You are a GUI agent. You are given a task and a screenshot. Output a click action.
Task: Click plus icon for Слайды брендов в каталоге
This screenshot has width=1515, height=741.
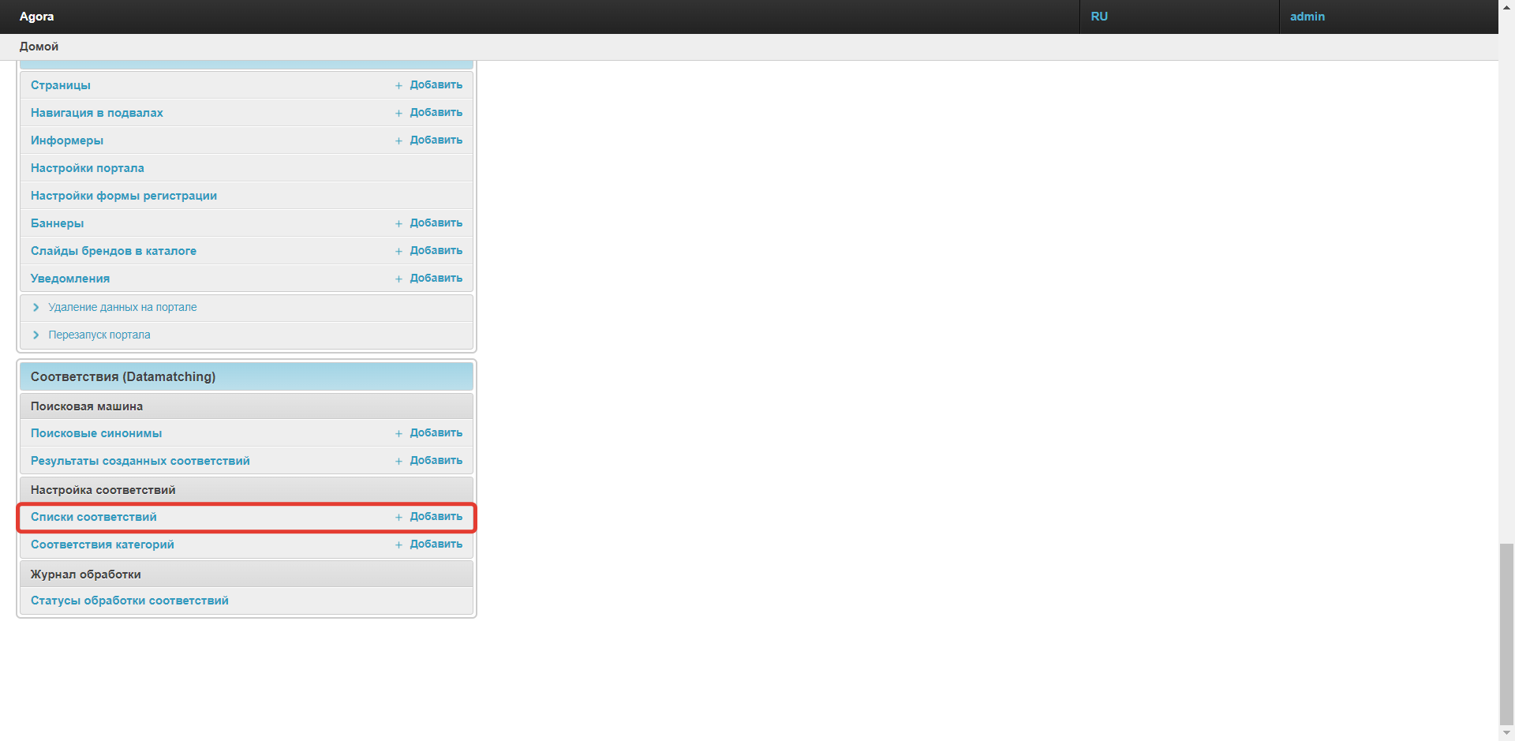point(398,251)
